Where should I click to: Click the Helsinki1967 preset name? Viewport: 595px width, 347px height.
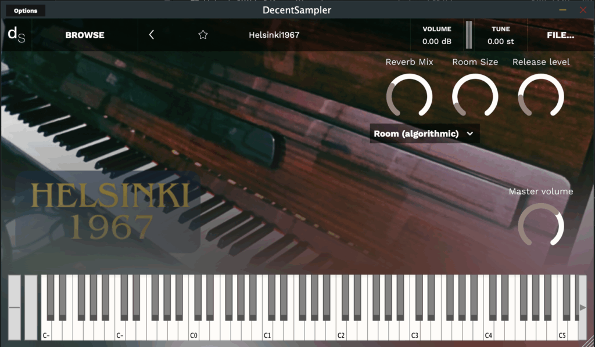tap(274, 35)
